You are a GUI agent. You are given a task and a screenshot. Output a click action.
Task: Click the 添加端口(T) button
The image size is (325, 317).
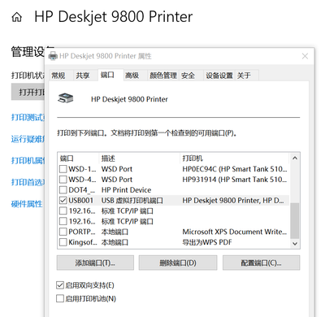[x=95, y=263]
